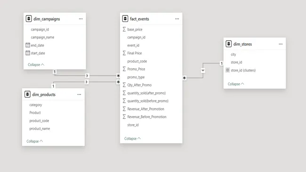This screenshot has height=172, width=306.
Task: Click the dim_stores table database icon
Action: (228, 44)
